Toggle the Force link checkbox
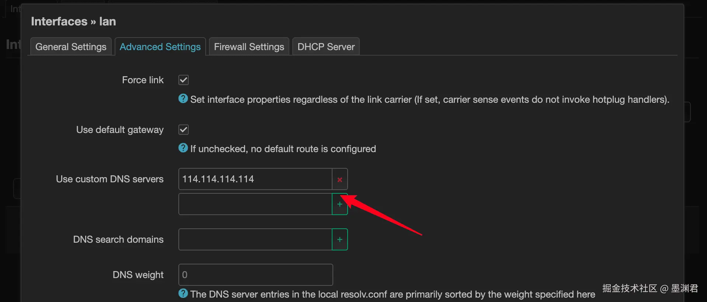The height and width of the screenshot is (302, 707). pos(184,80)
